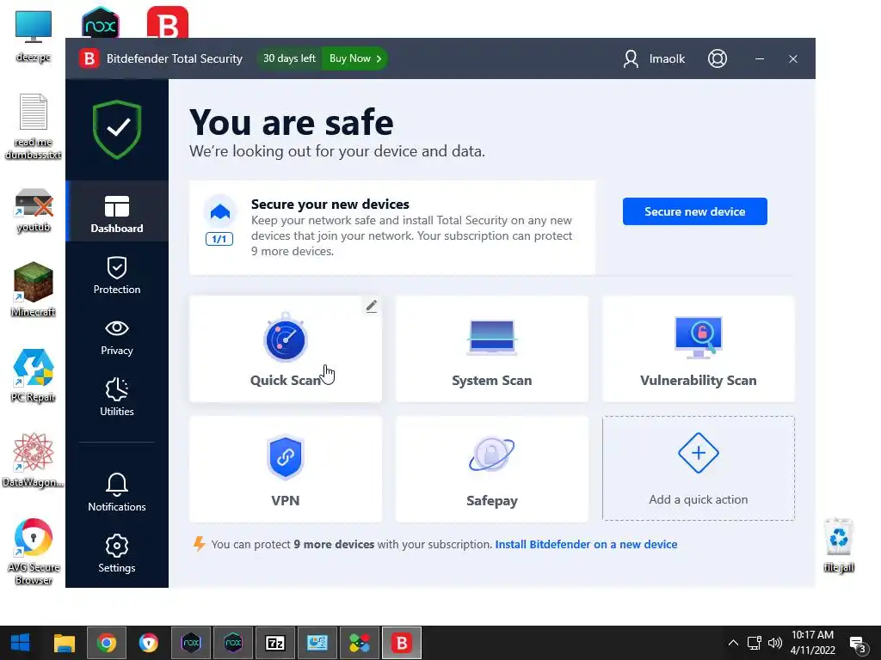Select the Minecraft desktop shortcut
The image size is (881, 660).
(x=34, y=289)
